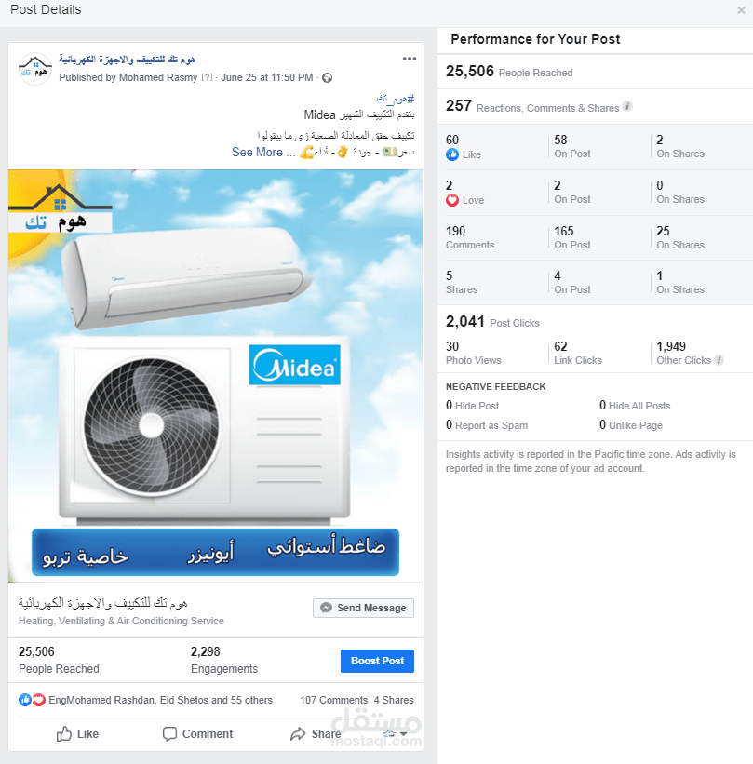
Task: Click info icon next to Other Clicks
Action: pos(719,360)
